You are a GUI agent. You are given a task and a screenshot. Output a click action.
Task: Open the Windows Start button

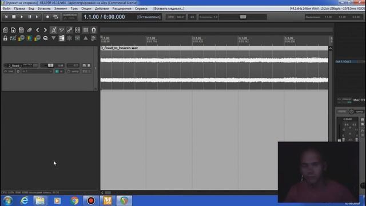7,201
